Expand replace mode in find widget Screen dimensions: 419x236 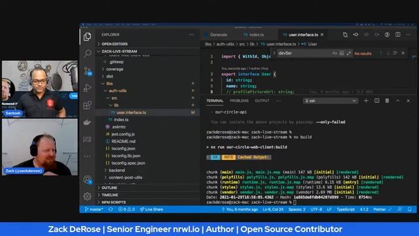[x=274, y=53]
